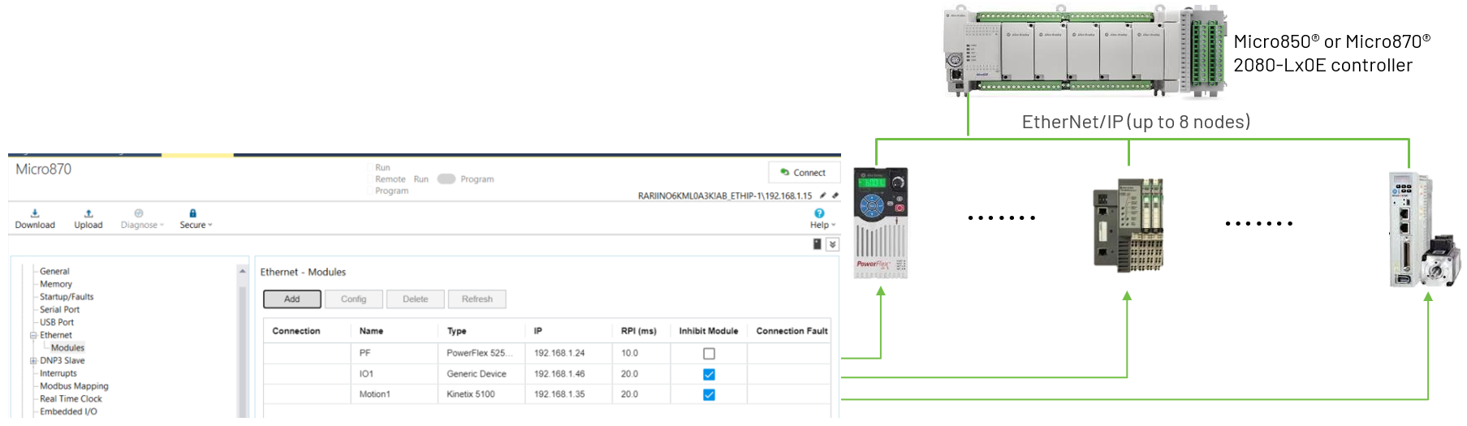Click the Kinetix servo drive image
1467x426 pixels.
click(1424, 229)
